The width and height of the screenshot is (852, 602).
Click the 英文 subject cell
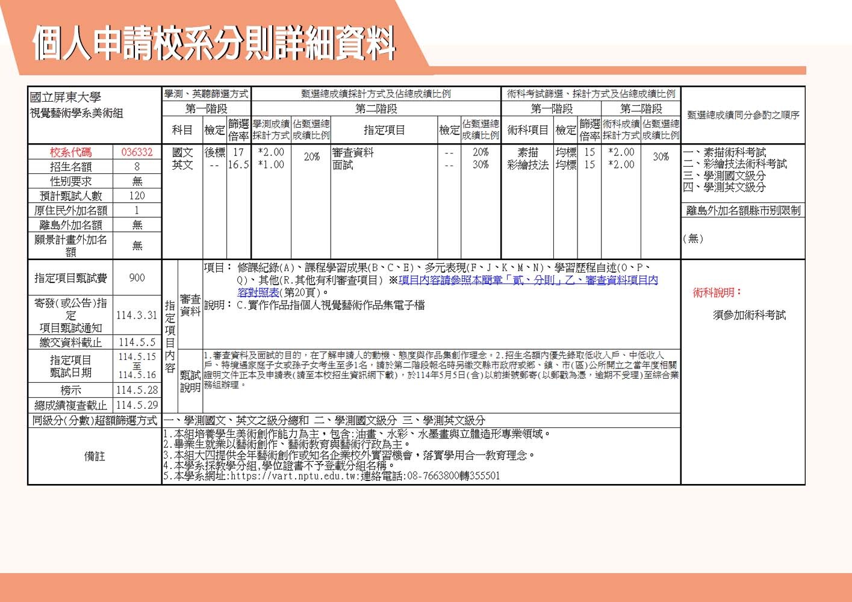point(182,164)
